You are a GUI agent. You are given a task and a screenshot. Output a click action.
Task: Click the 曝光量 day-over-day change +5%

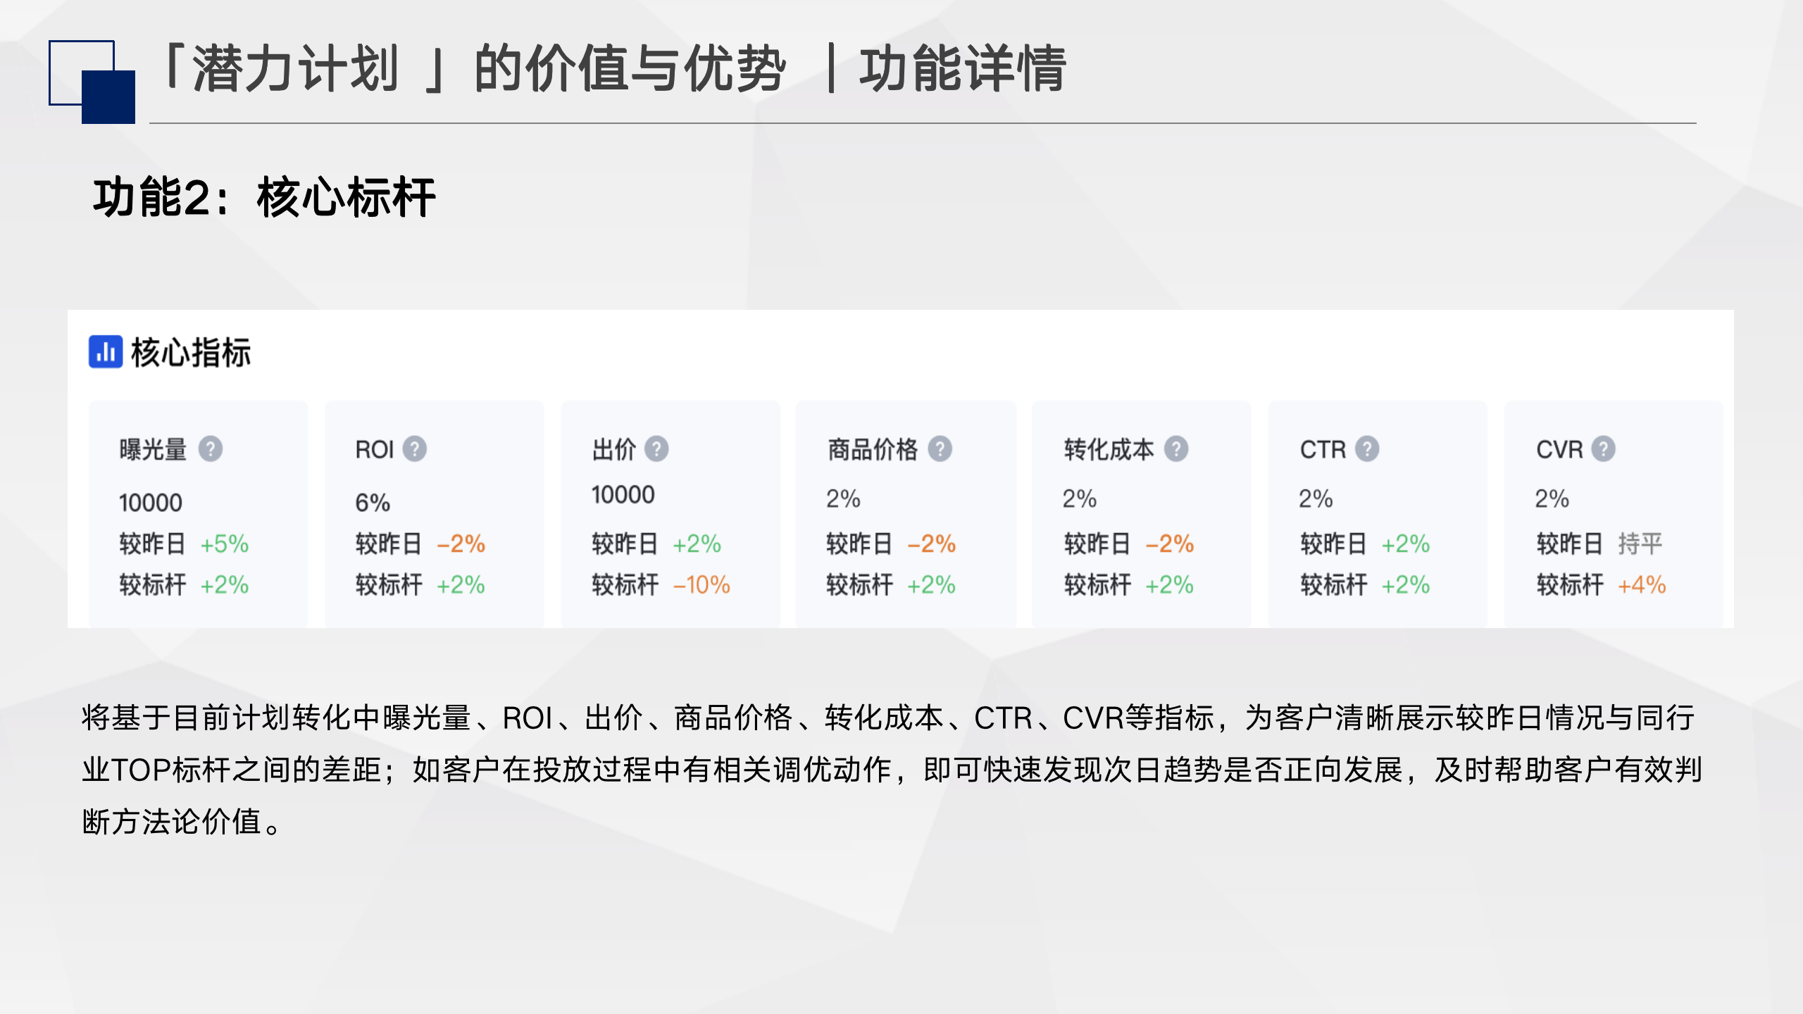[x=225, y=544]
